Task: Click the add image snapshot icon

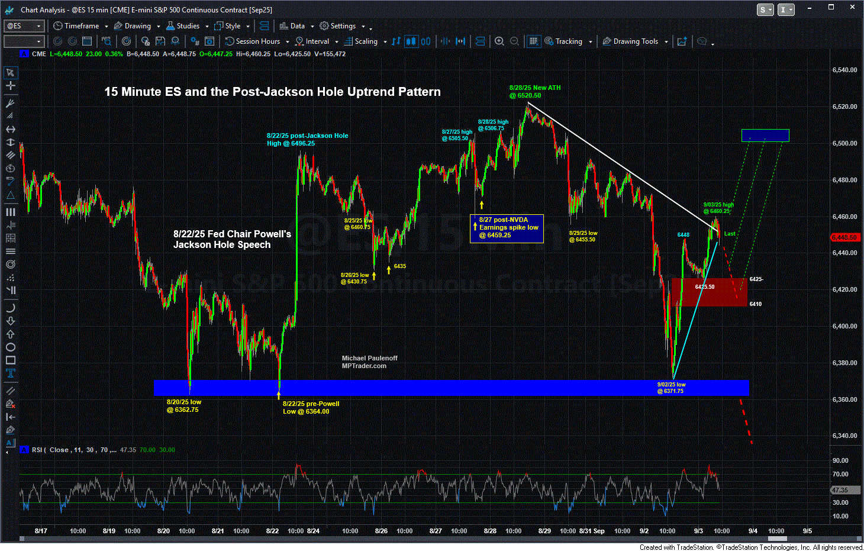Action: (682, 41)
